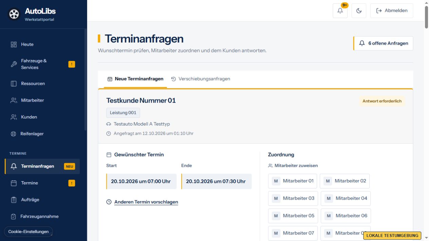The height and width of the screenshot is (241, 429).
Task: Click the Testauto Modell A Testtyp text
Action: click(142, 124)
